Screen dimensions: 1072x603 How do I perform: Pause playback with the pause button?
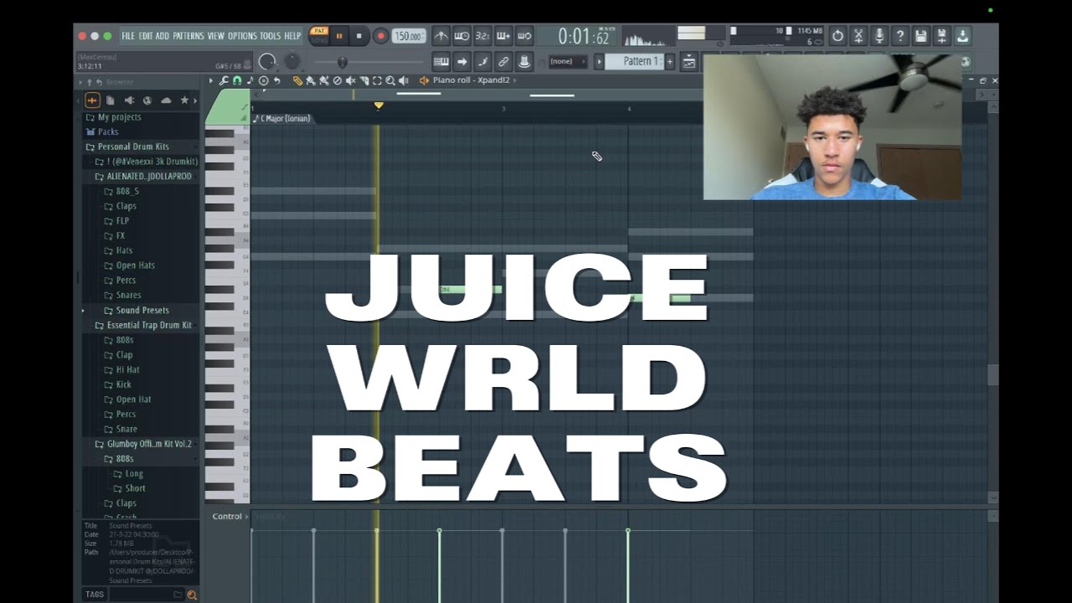339,36
